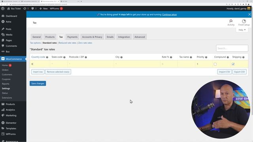This screenshot has width=253, height=142.
Task: Open Posts in the sidebar
Action: pos(8,29)
